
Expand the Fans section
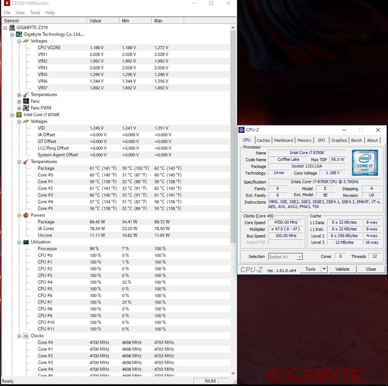tap(19, 102)
